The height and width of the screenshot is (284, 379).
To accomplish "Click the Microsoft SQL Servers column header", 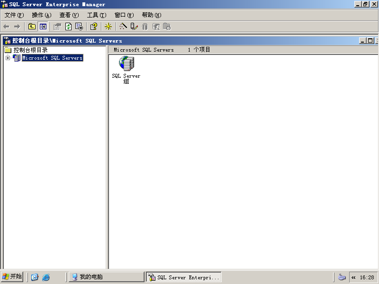I will 144,50.
